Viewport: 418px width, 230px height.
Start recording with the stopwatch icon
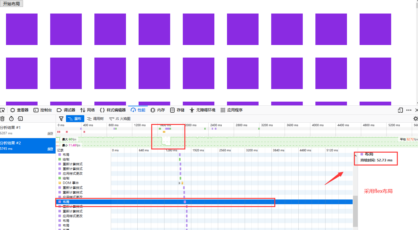coord(11,119)
